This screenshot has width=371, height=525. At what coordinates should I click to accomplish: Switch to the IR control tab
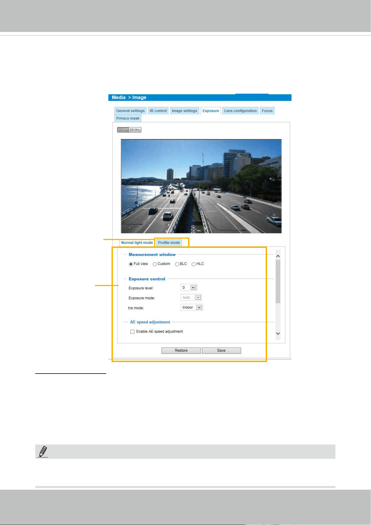tap(158, 111)
